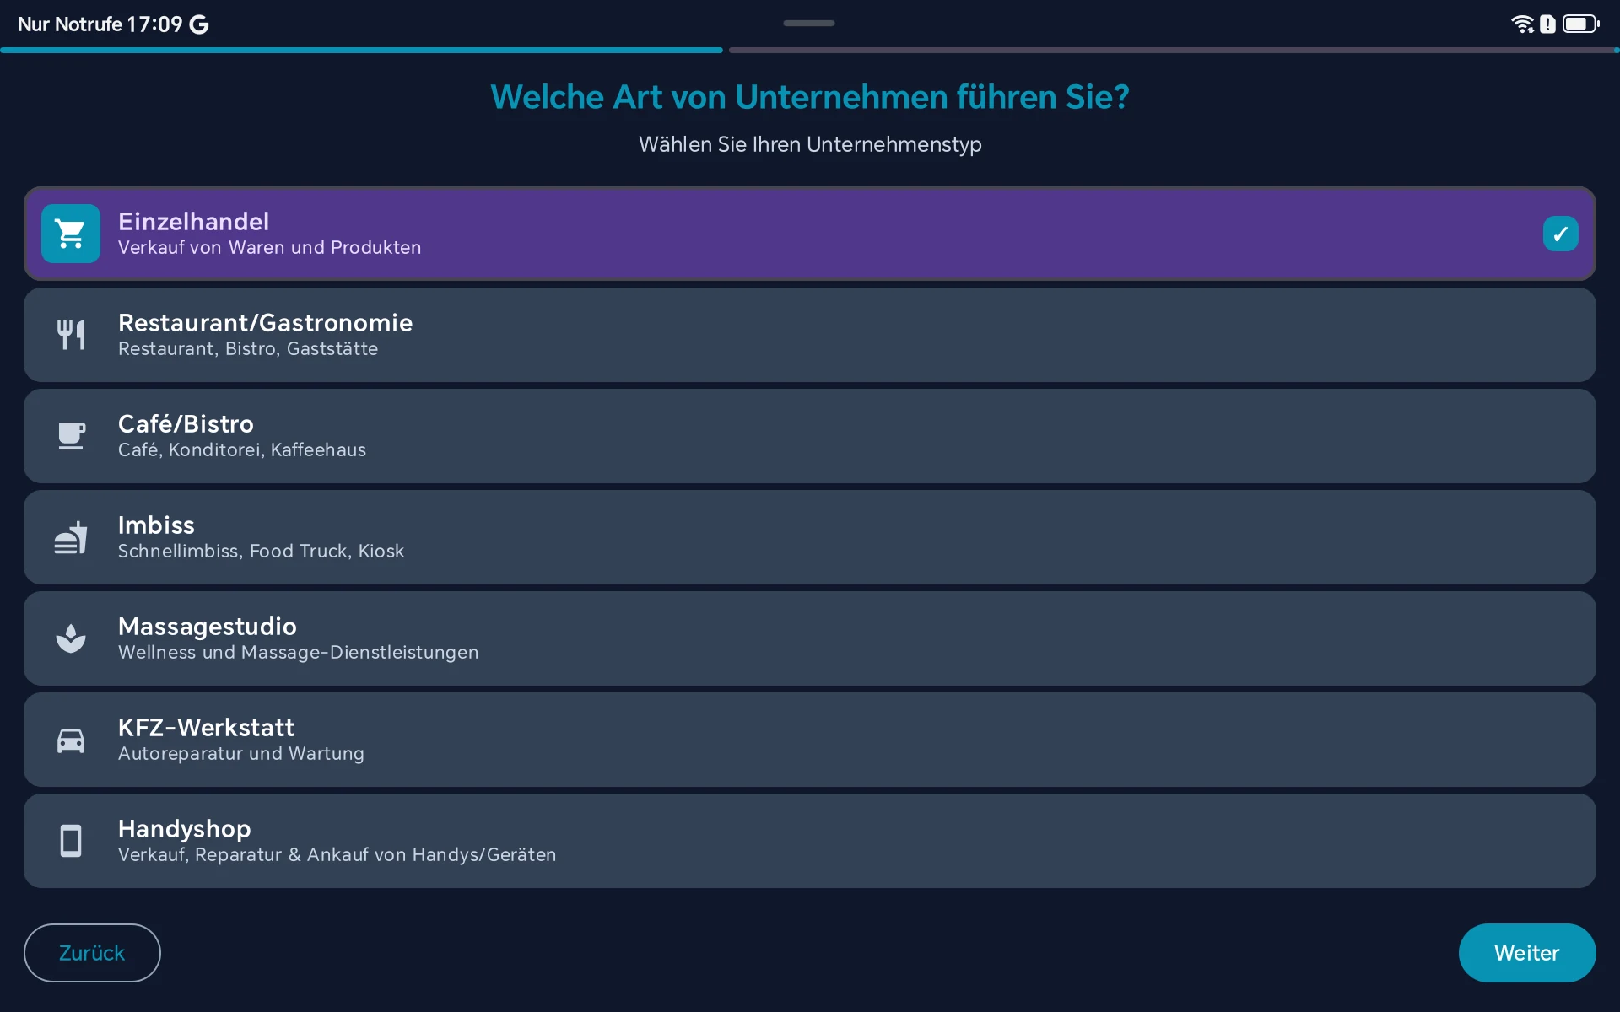Click 'Wellness und Massage-Dienstleistungen' description
This screenshot has width=1620, height=1012.
(x=298, y=653)
